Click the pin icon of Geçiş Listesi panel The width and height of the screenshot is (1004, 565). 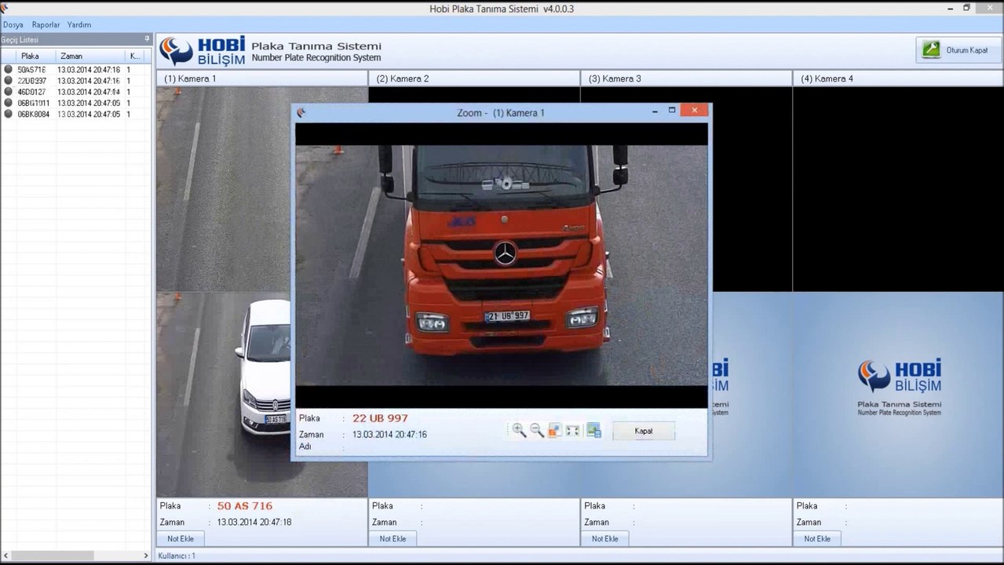tap(147, 39)
